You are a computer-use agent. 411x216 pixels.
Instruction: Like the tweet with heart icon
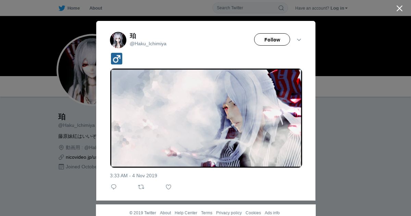(x=169, y=187)
